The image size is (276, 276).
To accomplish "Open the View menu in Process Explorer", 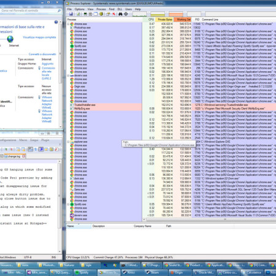I will tap(90, 9).
